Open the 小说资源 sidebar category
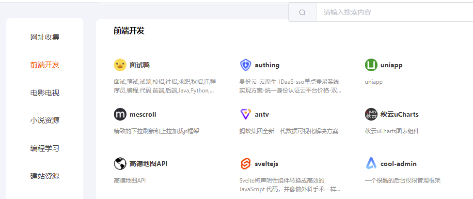Viewport: 473px width, 199px height. (45, 120)
